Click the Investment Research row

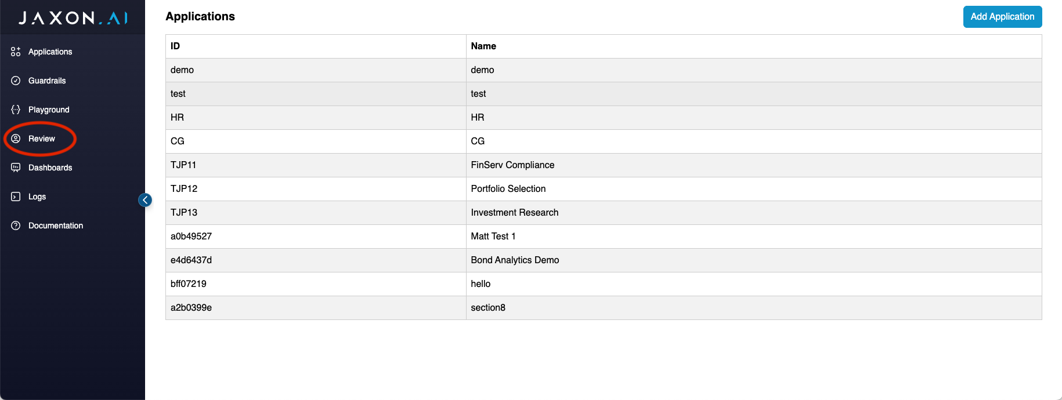coord(514,213)
